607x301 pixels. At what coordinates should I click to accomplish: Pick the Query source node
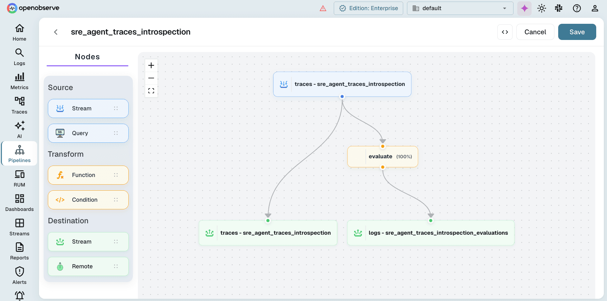88,133
